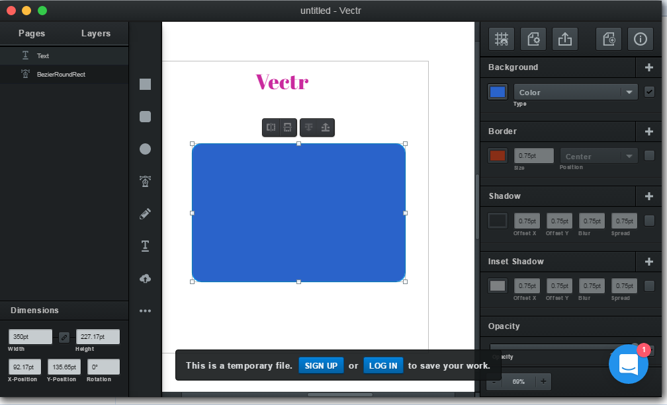Add a new Shadow with plus
Image resolution: width=667 pixels, height=405 pixels.
(x=648, y=196)
